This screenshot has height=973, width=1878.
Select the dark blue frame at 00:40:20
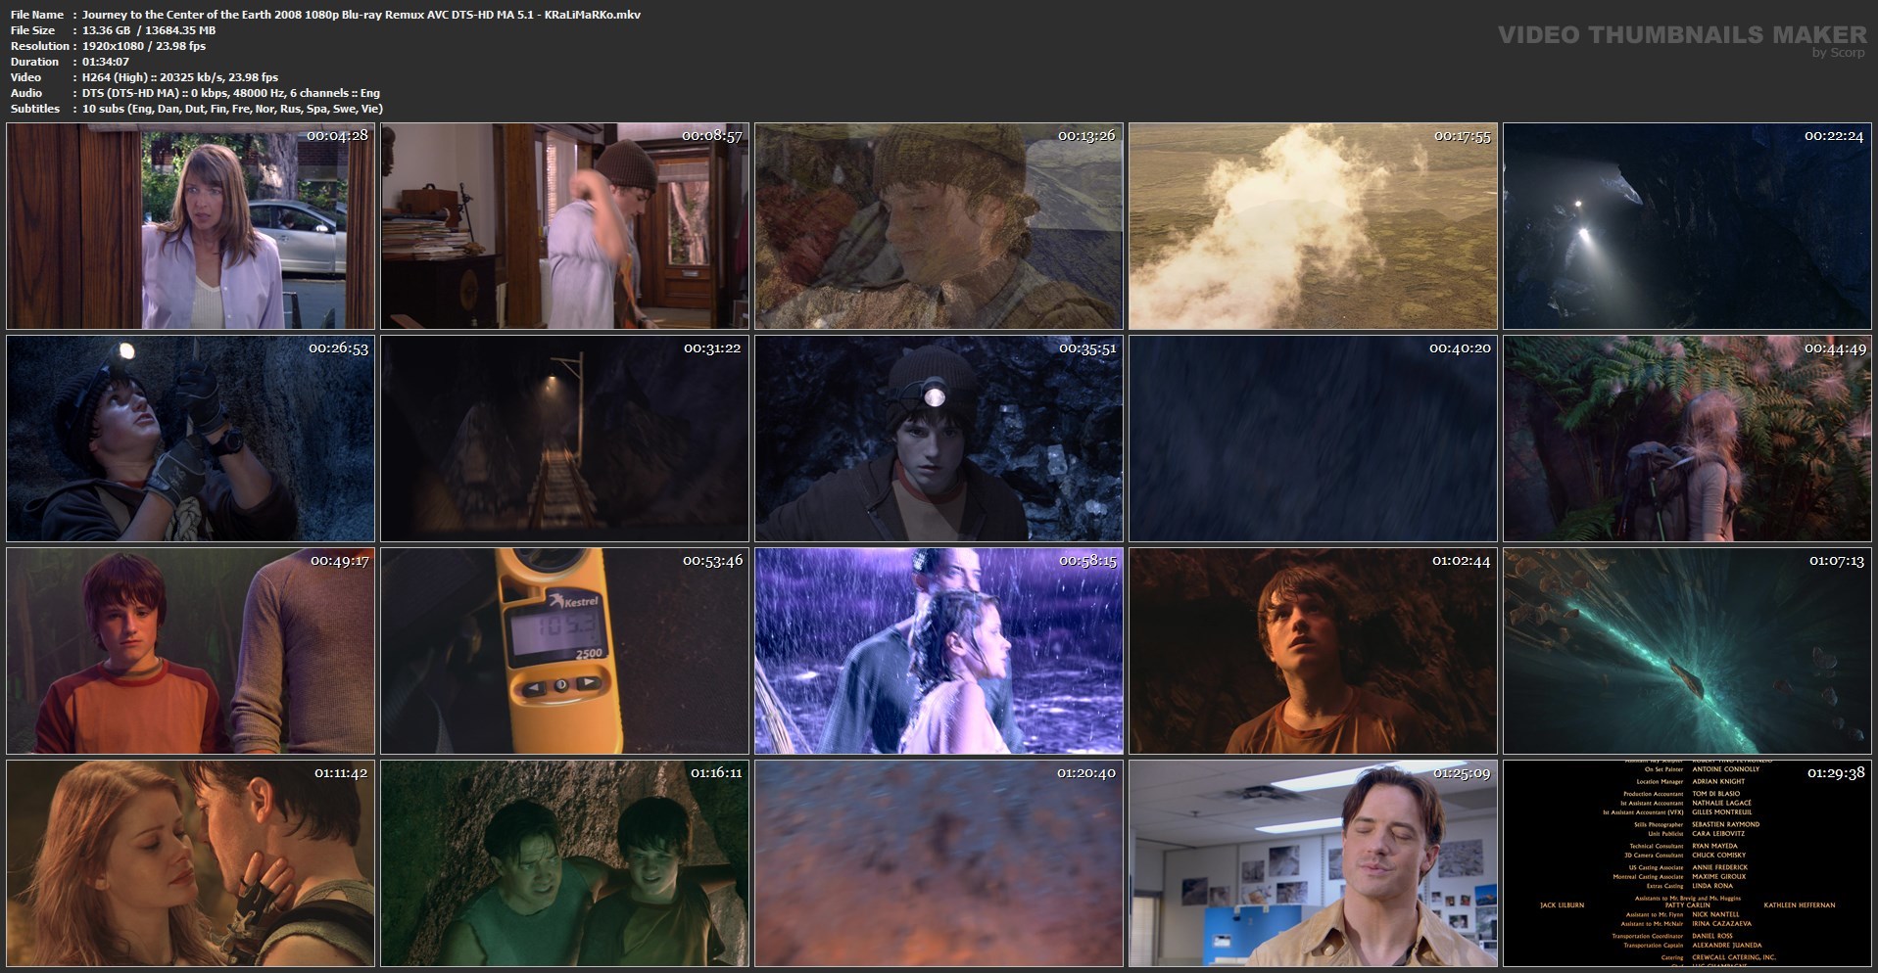1314,439
